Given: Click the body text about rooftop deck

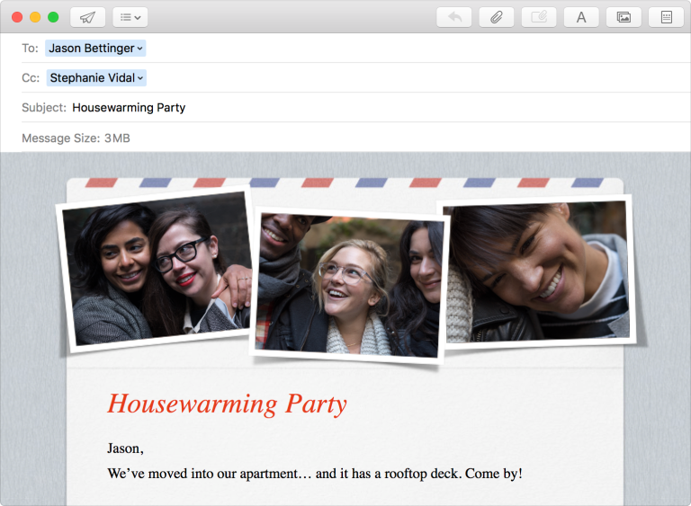Looking at the screenshot, I should [315, 474].
